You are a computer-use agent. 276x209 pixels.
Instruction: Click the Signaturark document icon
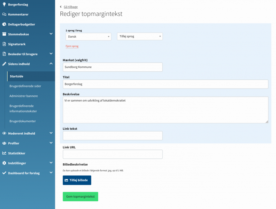(x=4, y=44)
